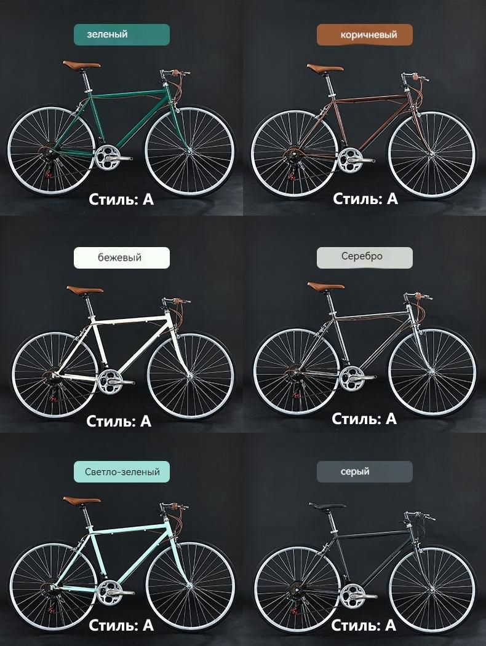Click Стиль: A under silver bicycle
The height and width of the screenshot is (646, 486).
click(364, 419)
